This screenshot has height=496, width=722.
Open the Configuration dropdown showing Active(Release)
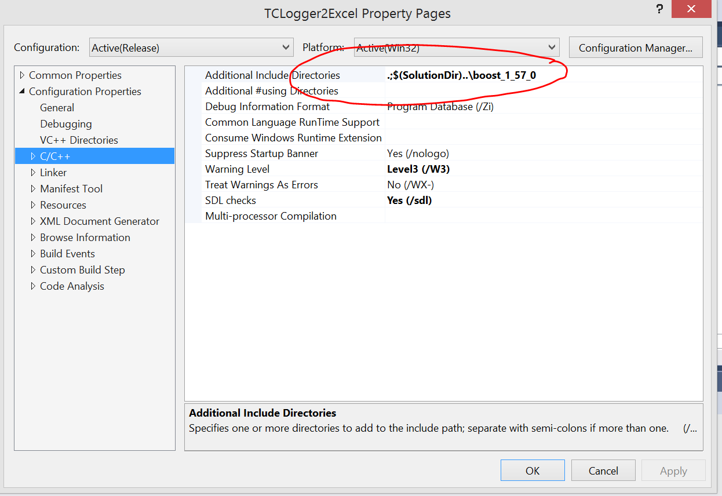191,48
